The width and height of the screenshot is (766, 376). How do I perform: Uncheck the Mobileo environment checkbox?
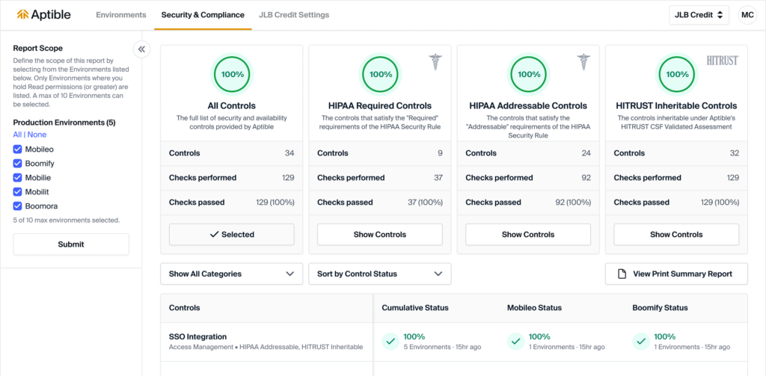tap(18, 150)
